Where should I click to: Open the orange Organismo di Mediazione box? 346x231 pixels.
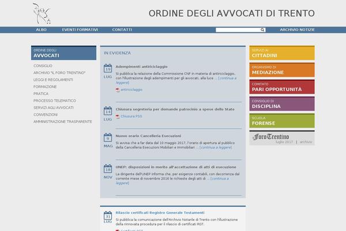[282, 70]
